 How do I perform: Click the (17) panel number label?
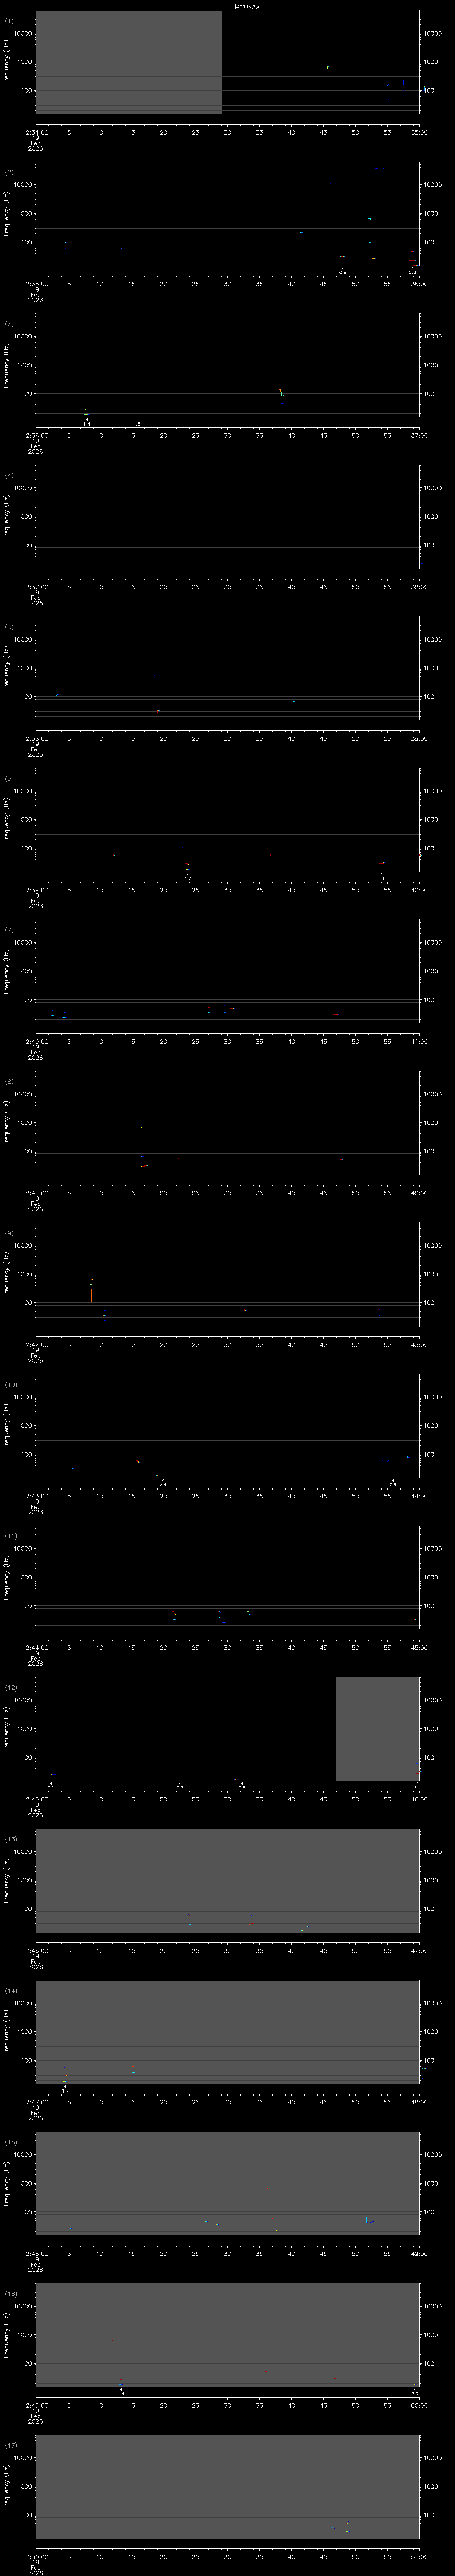coord(11,2445)
